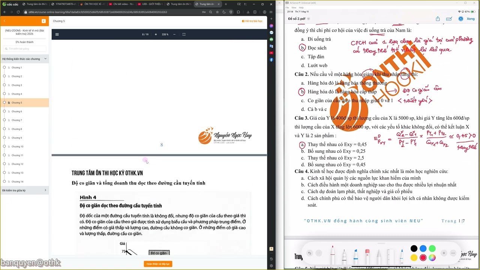Mark the Chương 9 radio circle
This screenshot has width=480, height=270.
[x=4, y=138]
